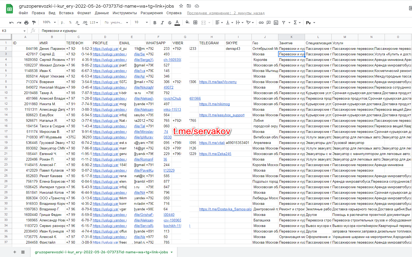Toggle italic text formatting
This screenshot has height=257, width=412.
coord(162,23)
